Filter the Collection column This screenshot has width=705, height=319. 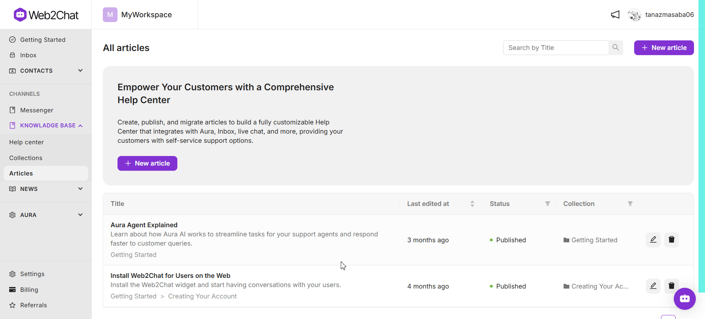tap(630, 204)
